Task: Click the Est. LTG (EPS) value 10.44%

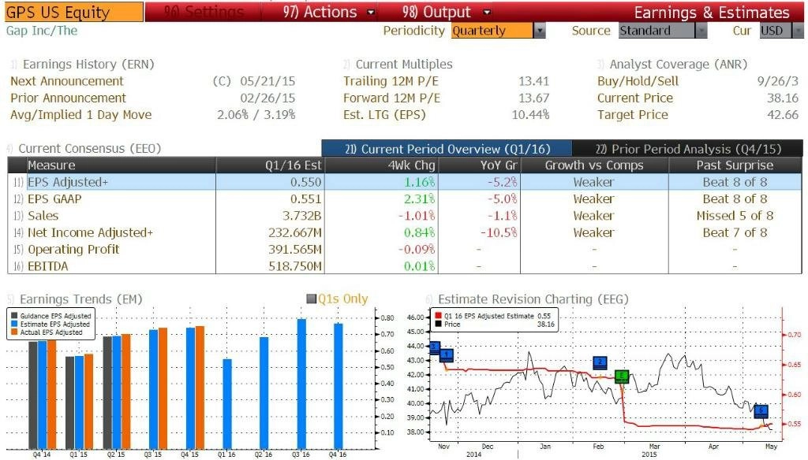Action: [x=530, y=115]
